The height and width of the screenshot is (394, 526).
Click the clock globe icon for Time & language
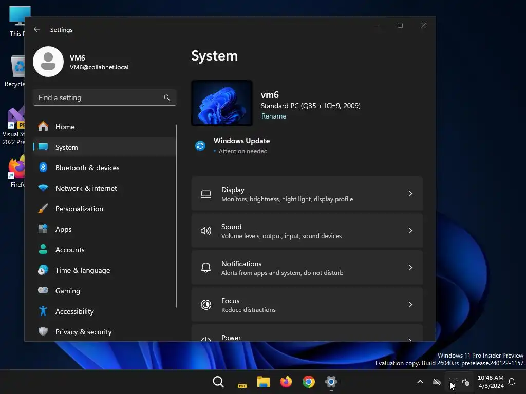pos(43,270)
